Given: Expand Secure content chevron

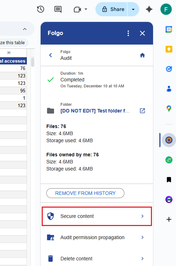Looking at the screenshot, I should (142, 216).
